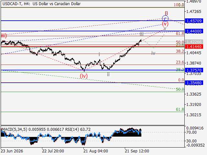Viewport: 207px width, 155px height.
Task: Click the 0.009416 MACD scale value
Action: 195,128
